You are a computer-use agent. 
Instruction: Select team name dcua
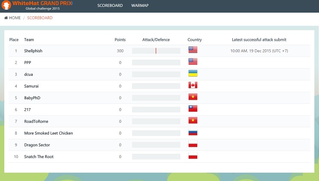click(x=28, y=74)
